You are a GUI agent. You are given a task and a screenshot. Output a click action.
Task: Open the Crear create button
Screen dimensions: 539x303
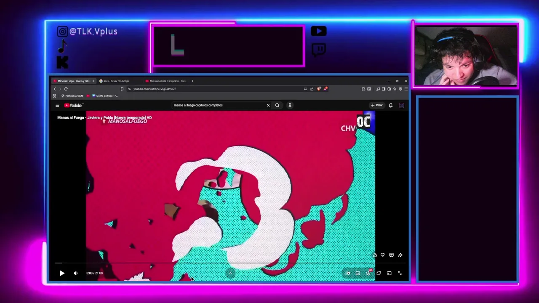pyautogui.click(x=377, y=105)
